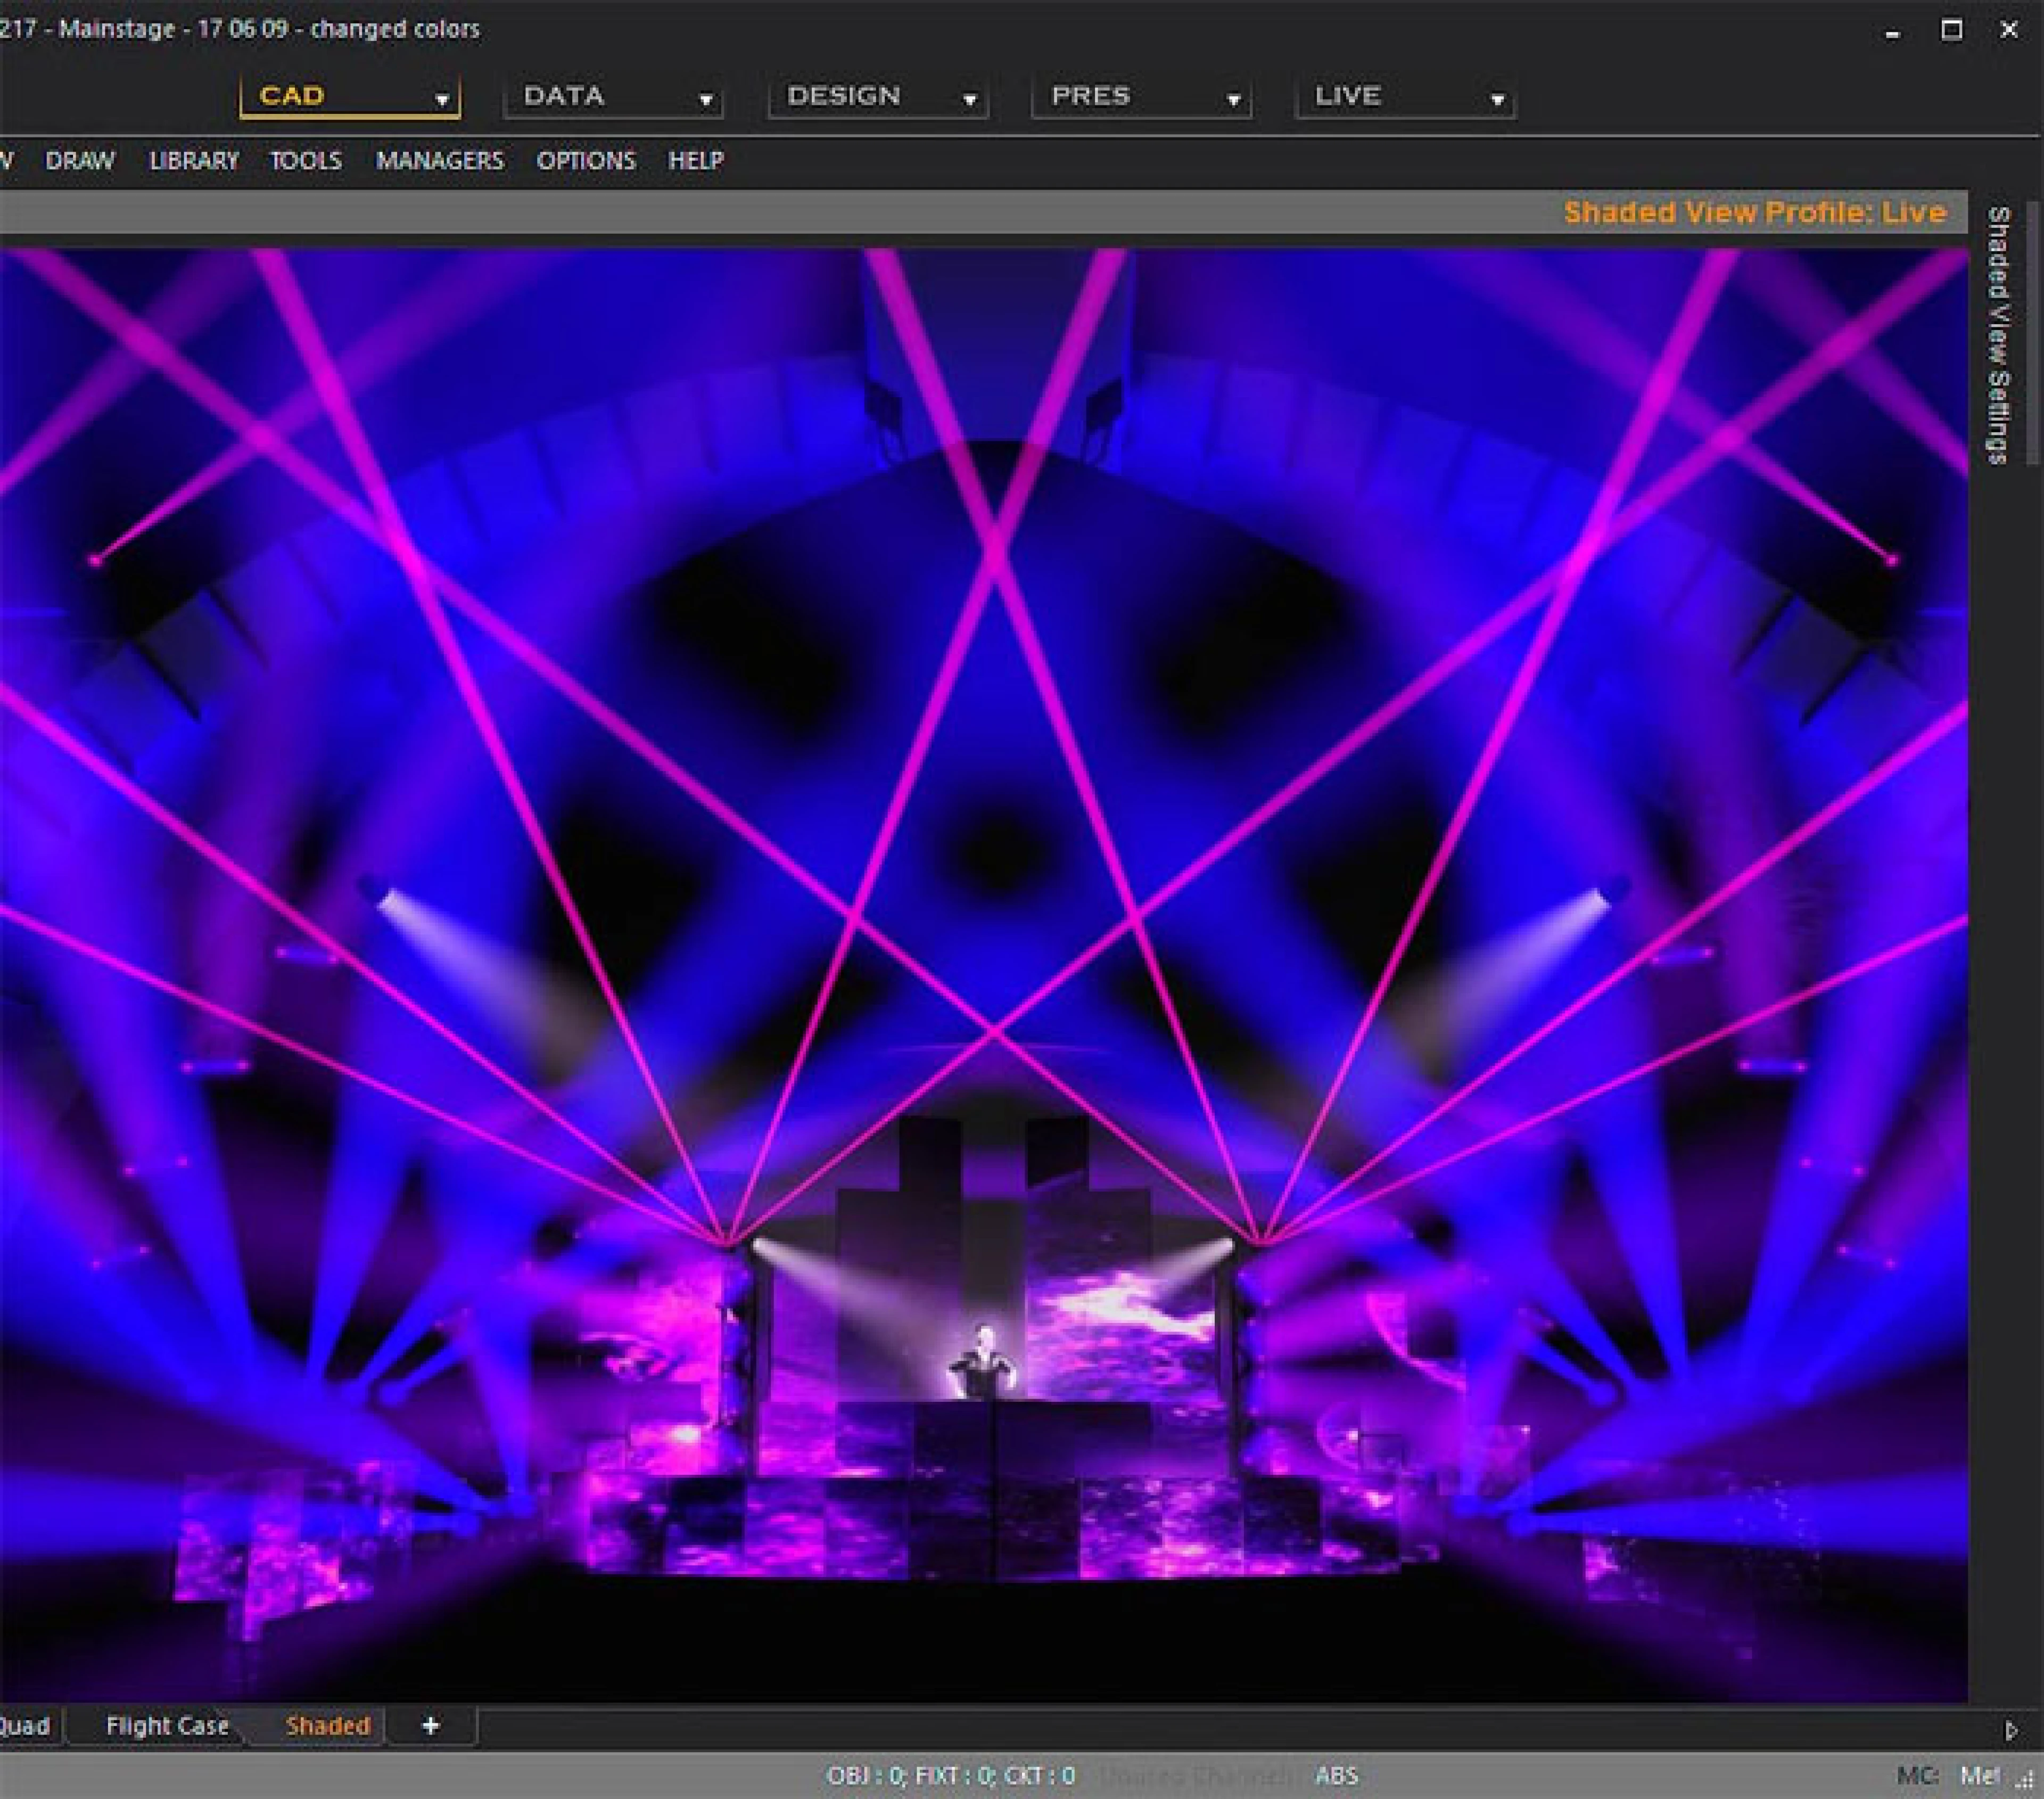Image resolution: width=2044 pixels, height=1799 pixels.
Task: Switch to the Quad view tab
Action: pos(24,1725)
